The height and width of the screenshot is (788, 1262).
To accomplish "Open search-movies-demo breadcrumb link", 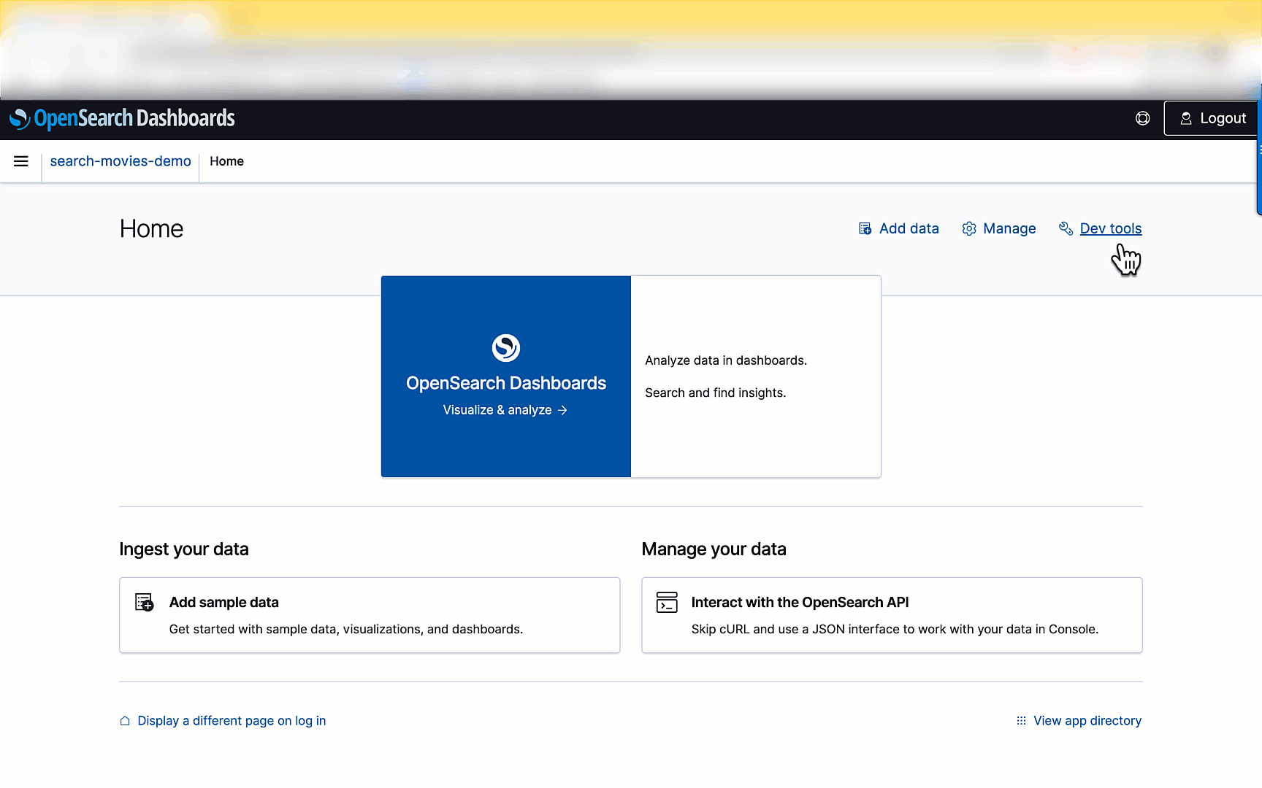I will click(121, 161).
